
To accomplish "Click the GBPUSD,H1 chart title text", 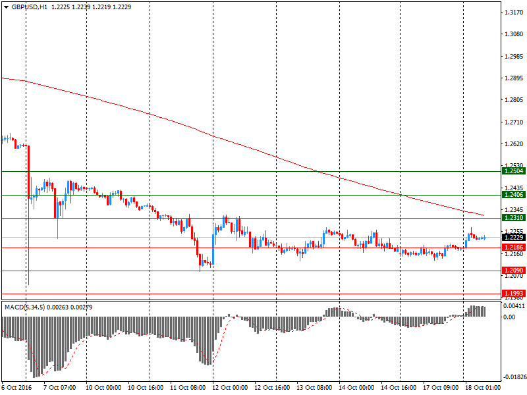I will [x=30, y=7].
